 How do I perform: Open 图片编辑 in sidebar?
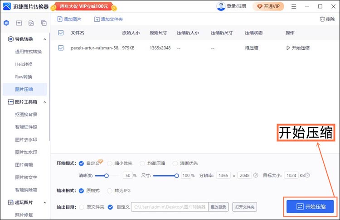(x=24, y=165)
